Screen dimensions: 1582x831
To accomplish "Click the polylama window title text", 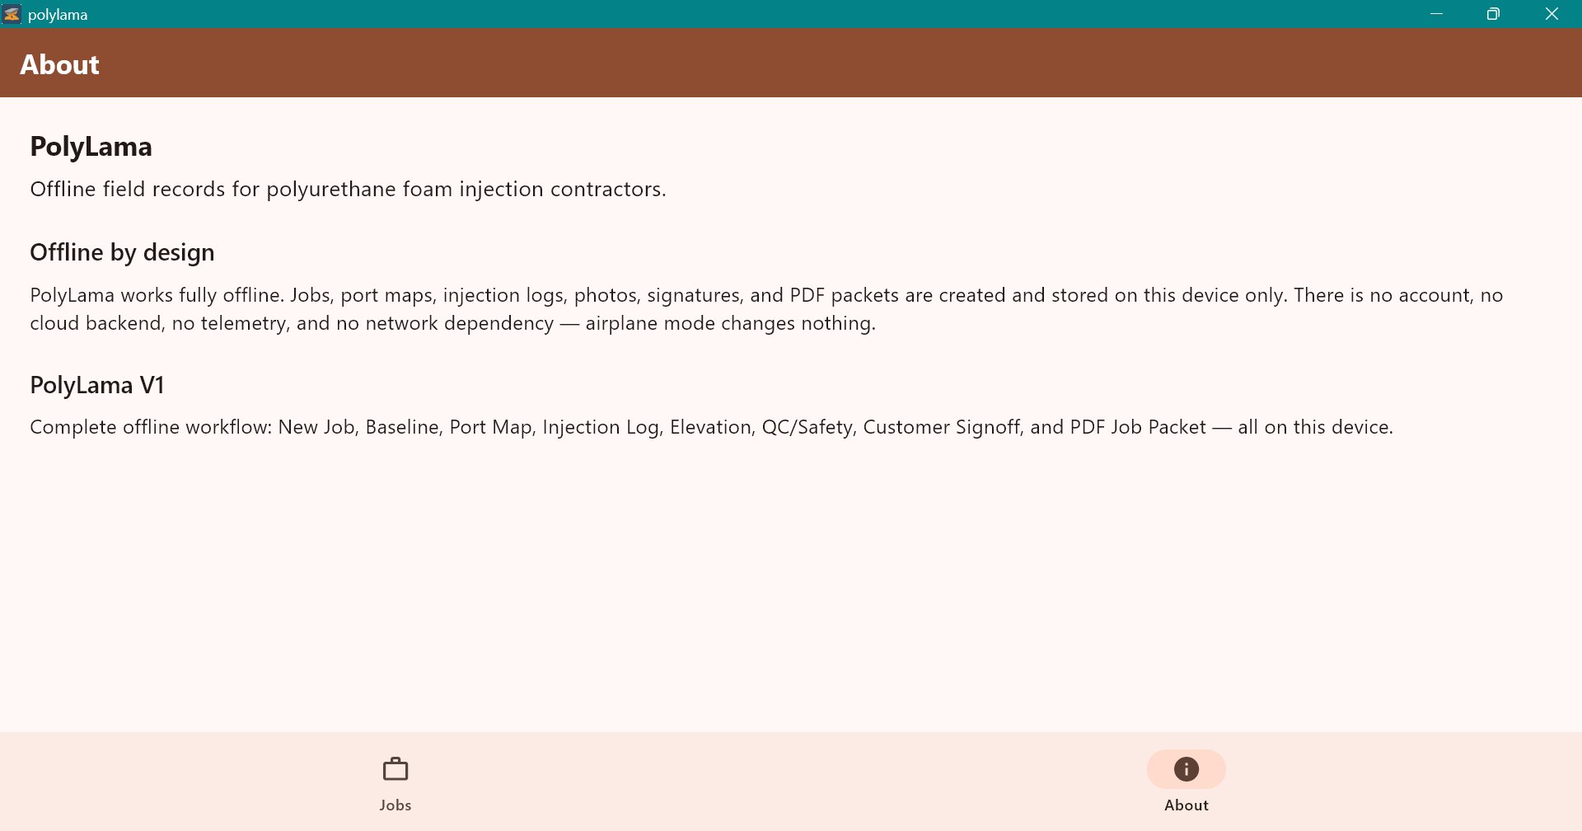I will 58,15.
